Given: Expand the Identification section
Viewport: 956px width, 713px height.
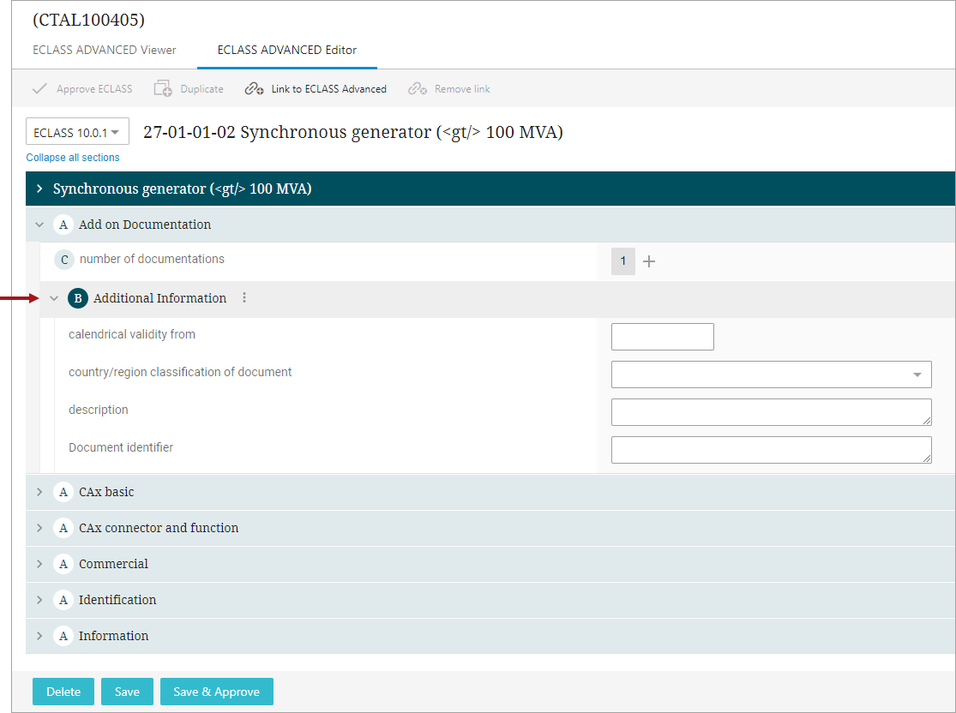Looking at the screenshot, I should point(39,600).
